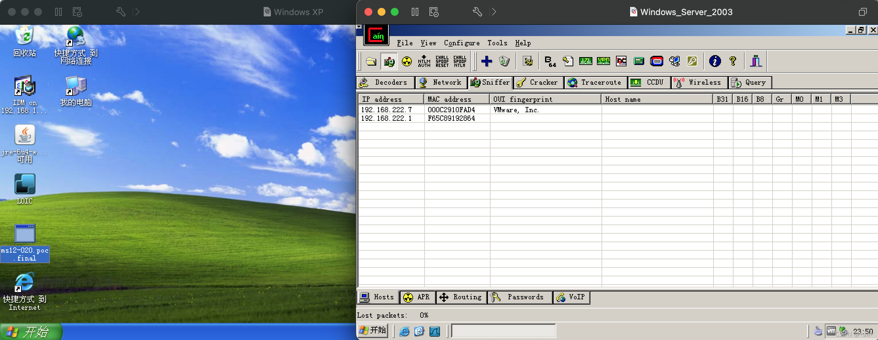Open the blue About info icon
Image resolution: width=878 pixels, height=340 pixels.
pyautogui.click(x=715, y=61)
